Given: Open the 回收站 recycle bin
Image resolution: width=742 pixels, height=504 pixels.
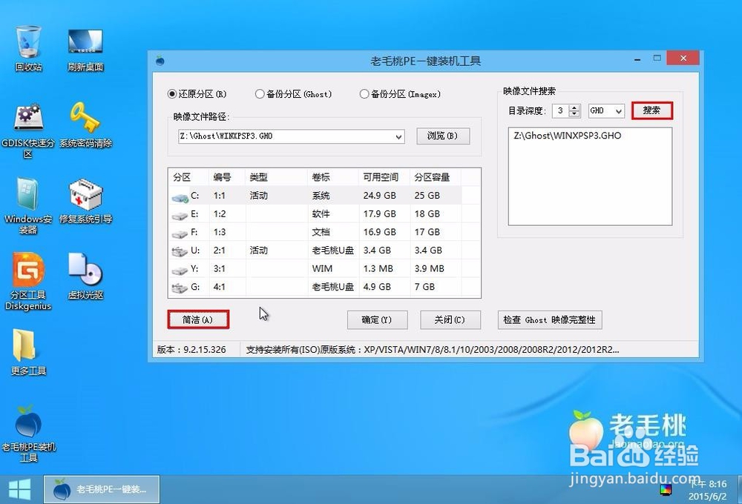Looking at the screenshot, I should click(x=27, y=41).
